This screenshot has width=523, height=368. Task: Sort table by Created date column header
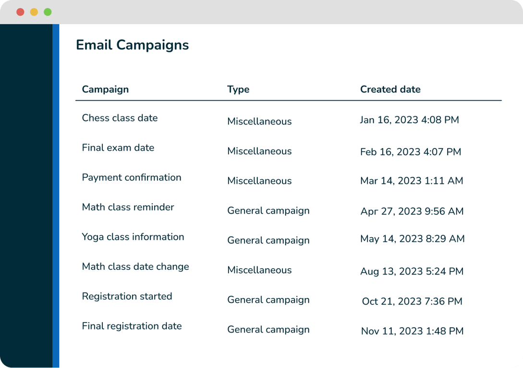click(390, 89)
